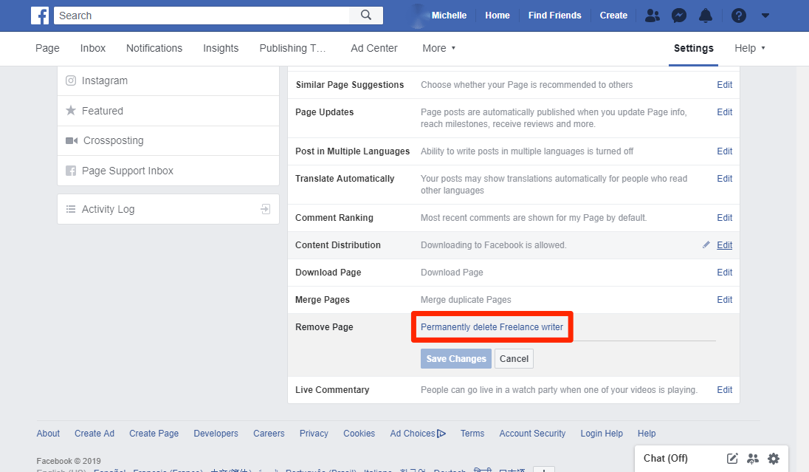Open the Friend Requests icon

653,16
